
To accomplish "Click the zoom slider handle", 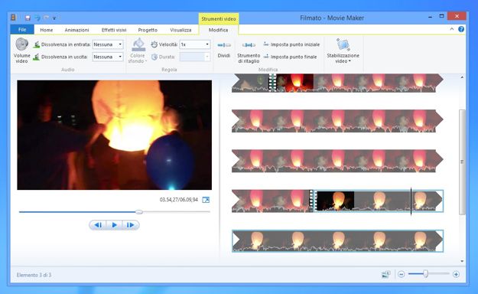I will pyautogui.click(x=425, y=274).
